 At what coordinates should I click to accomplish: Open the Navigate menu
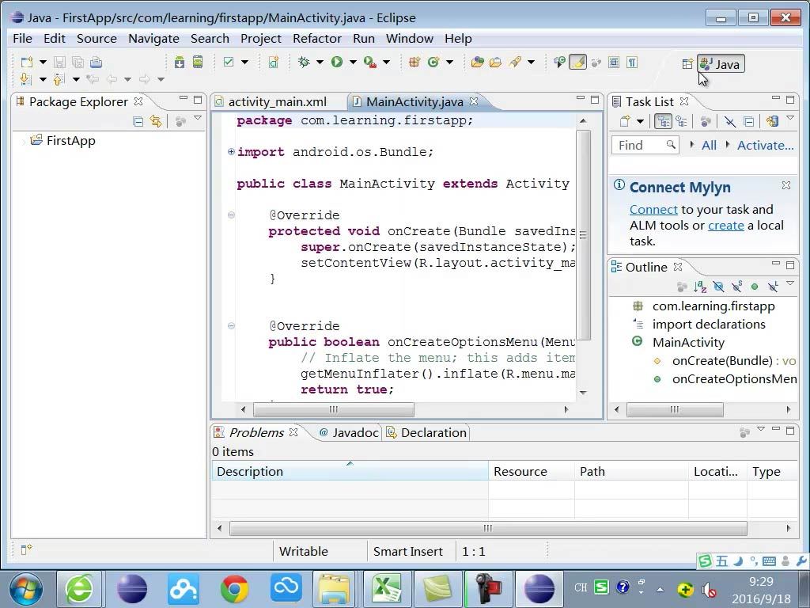pos(154,39)
